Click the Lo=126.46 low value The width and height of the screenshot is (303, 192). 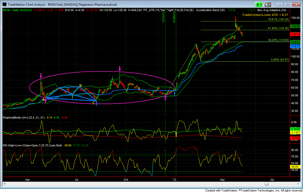(120, 10)
